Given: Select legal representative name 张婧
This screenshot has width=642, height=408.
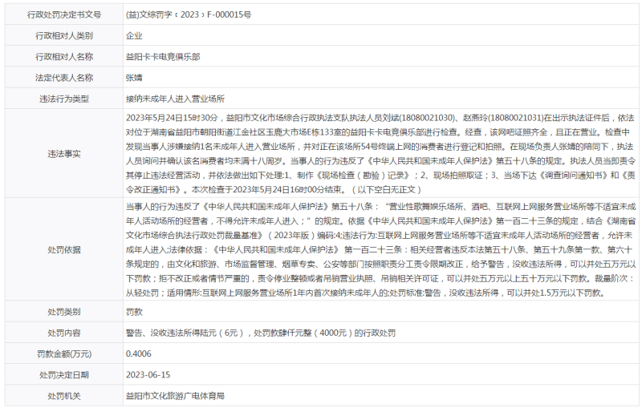Looking at the screenshot, I should point(134,78).
